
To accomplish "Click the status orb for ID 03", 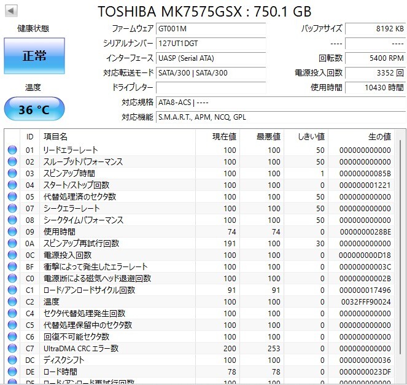I will (12, 173).
